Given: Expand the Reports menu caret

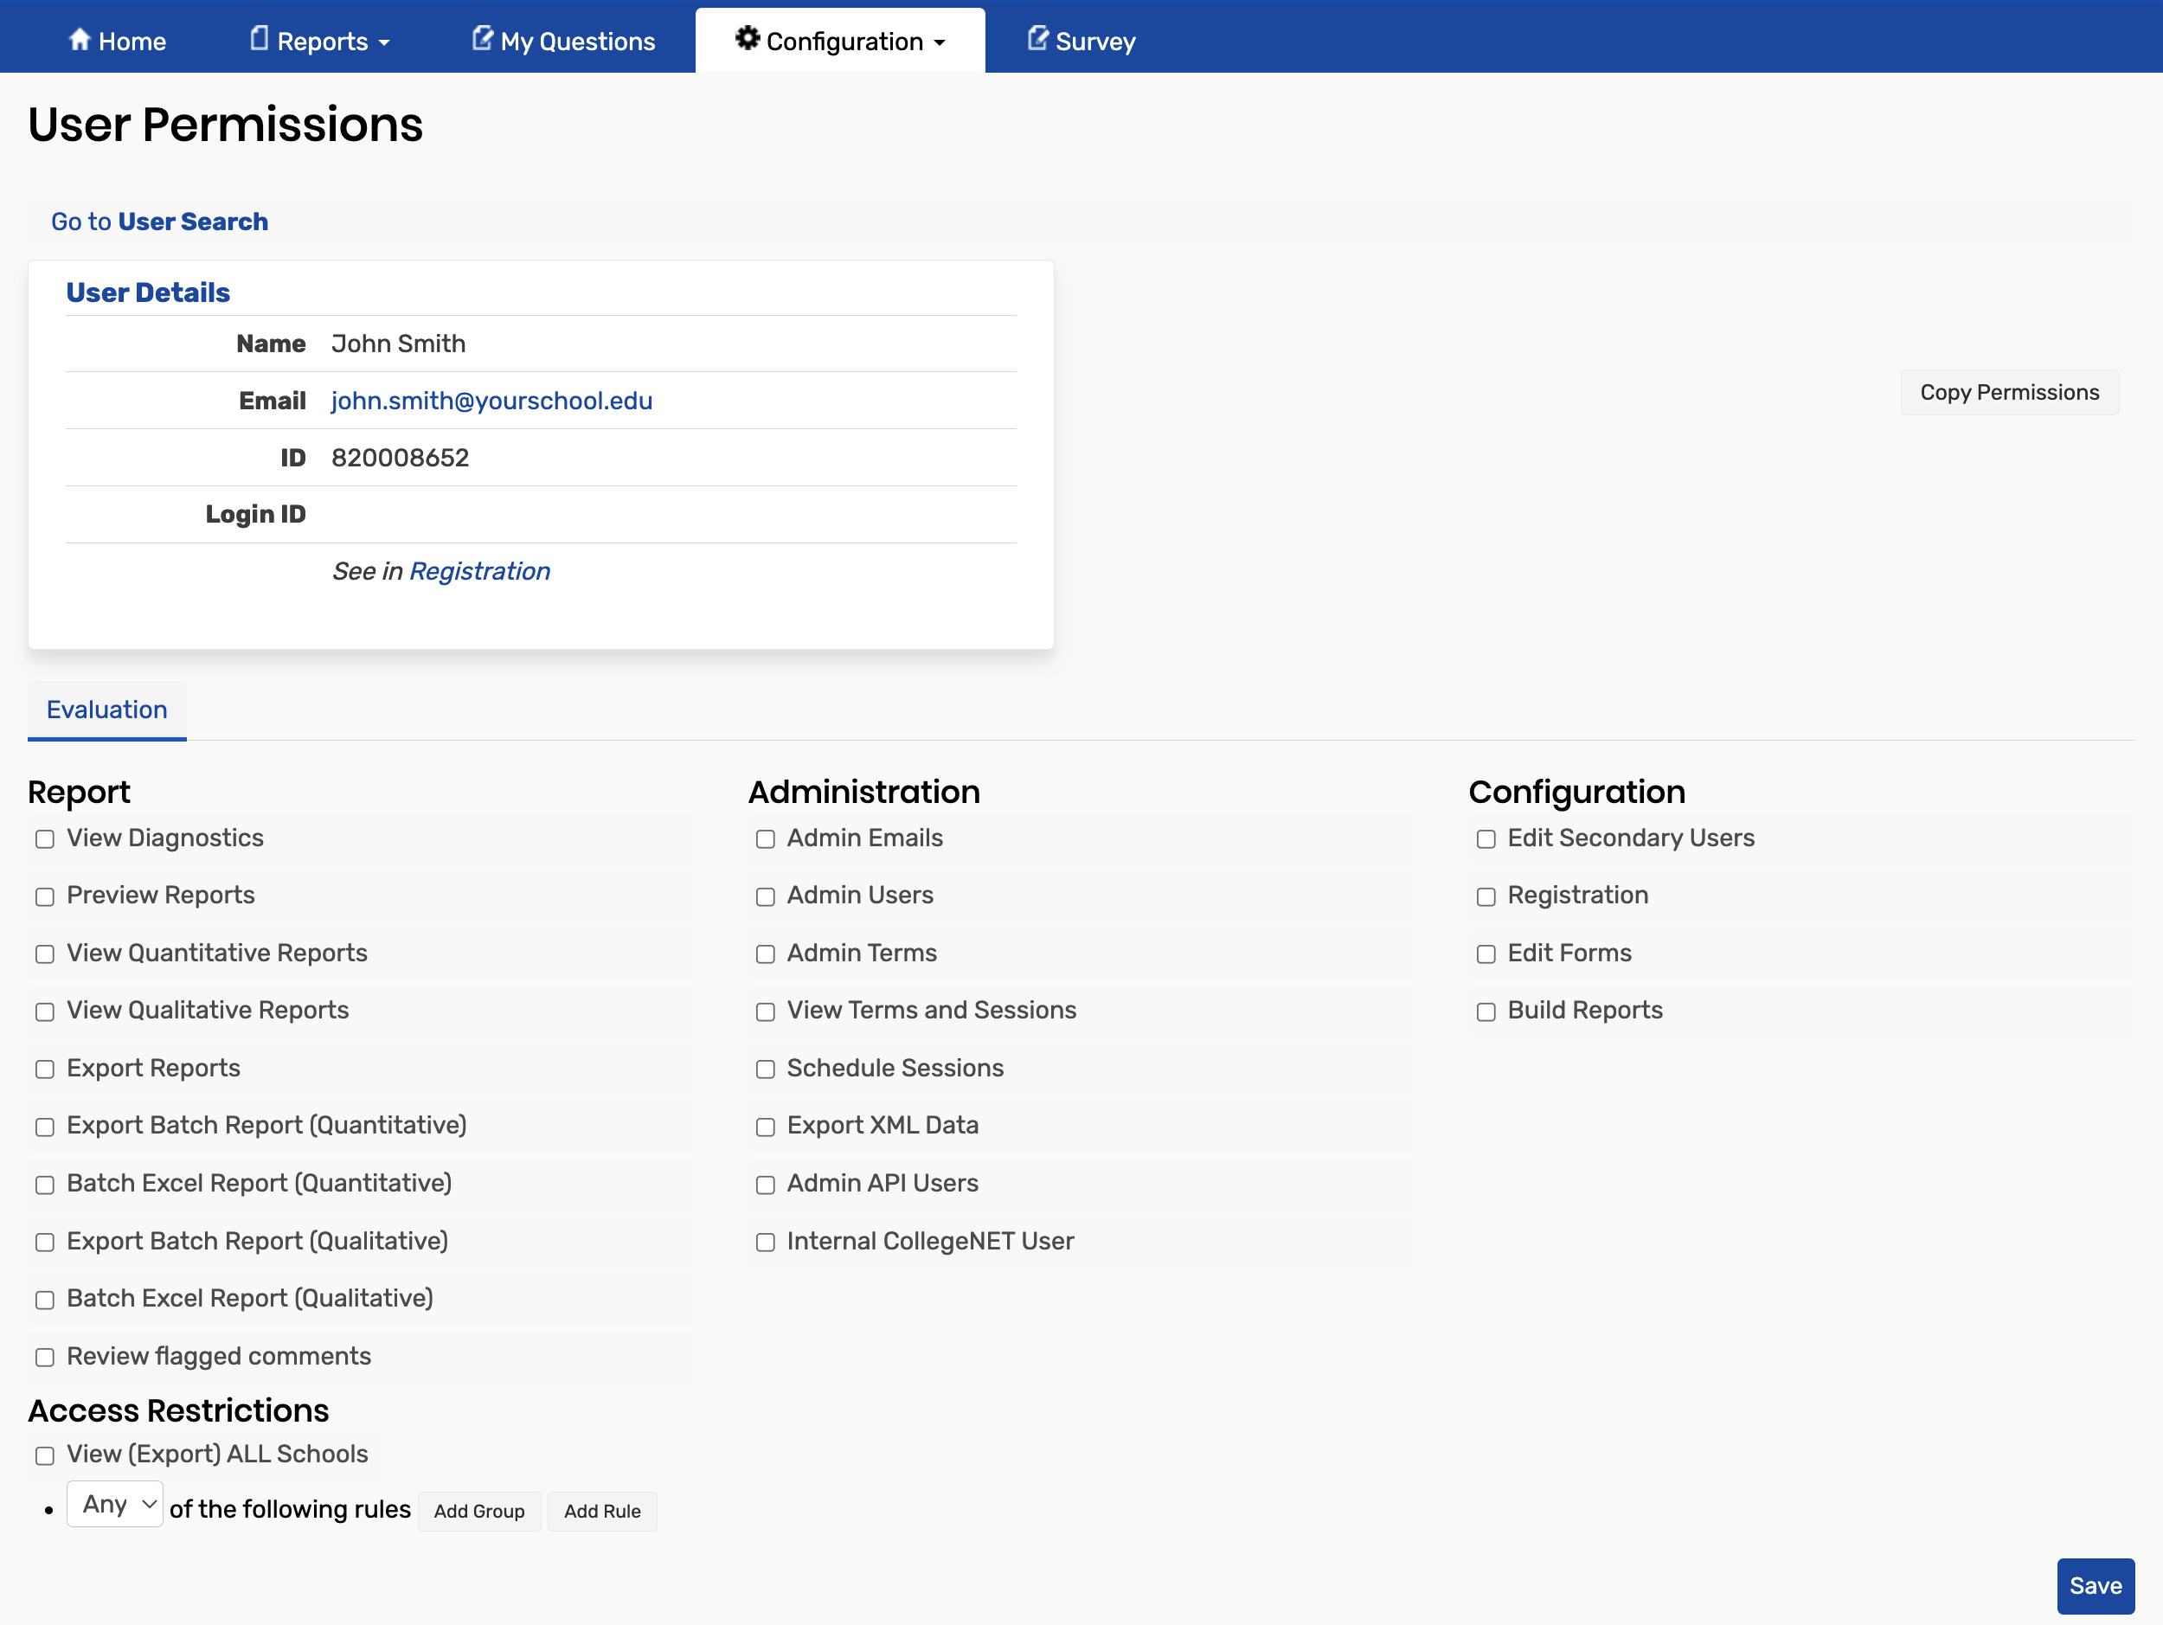Looking at the screenshot, I should [384, 43].
